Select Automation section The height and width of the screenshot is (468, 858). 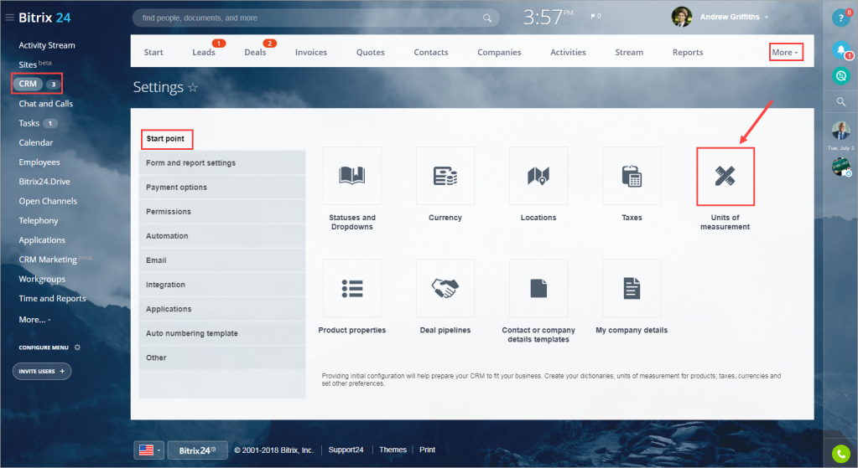[222, 236]
